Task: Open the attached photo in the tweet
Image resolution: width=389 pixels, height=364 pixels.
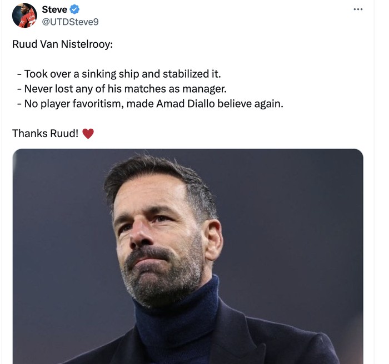Action: [188, 255]
